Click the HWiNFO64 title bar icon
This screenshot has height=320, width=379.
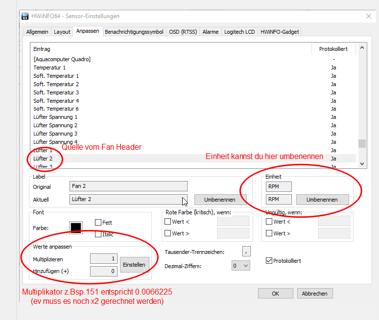pyautogui.click(x=25, y=16)
